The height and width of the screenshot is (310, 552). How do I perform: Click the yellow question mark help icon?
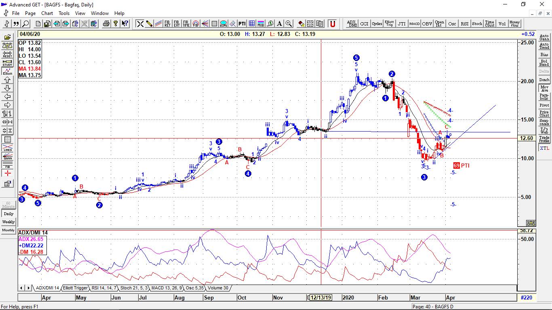[116, 24]
